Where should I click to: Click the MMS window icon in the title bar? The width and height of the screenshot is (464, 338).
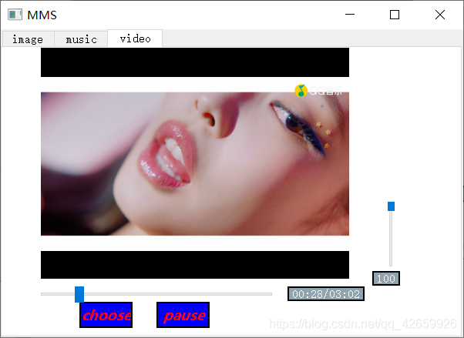(x=15, y=15)
